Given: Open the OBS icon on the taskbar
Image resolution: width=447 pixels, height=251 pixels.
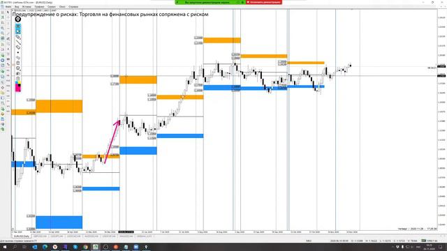Looking at the screenshot, I should click(105, 247).
